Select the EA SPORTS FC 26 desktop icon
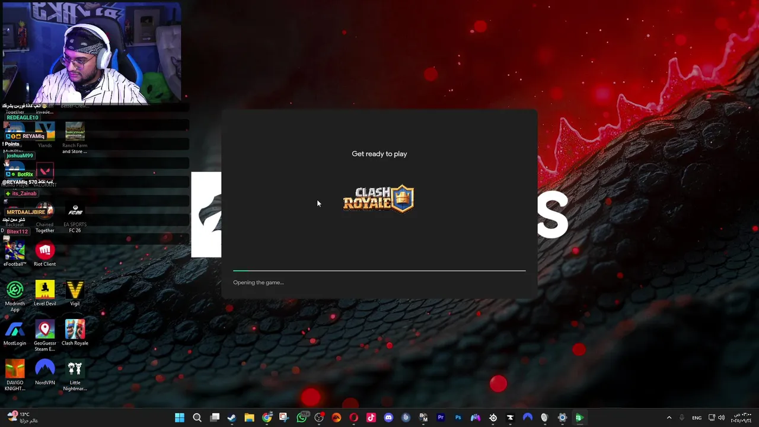This screenshot has width=759, height=427. [x=75, y=218]
